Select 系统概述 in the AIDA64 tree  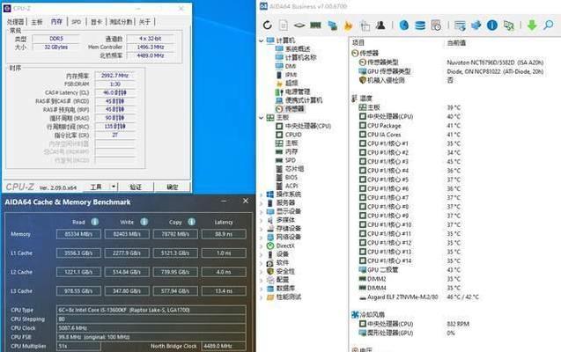tap(298, 49)
